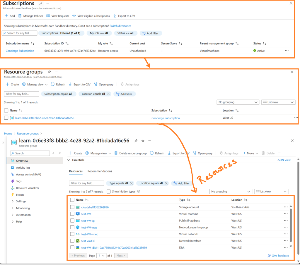Screen dimensions: 300x265
Task: Click Add in Subscriptions toolbar
Action: tap(10, 16)
